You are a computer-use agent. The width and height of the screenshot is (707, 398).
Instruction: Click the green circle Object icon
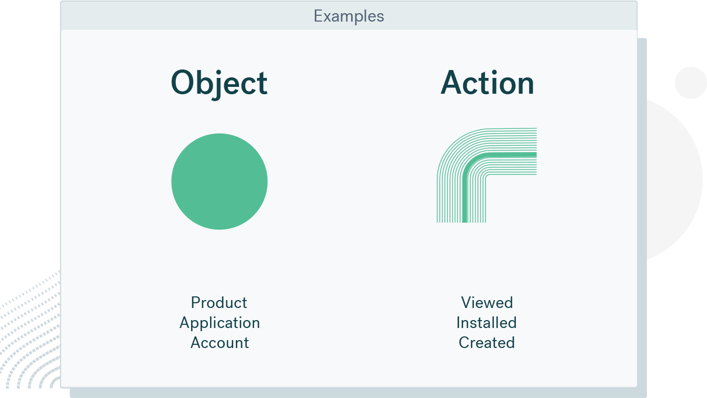(220, 182)
